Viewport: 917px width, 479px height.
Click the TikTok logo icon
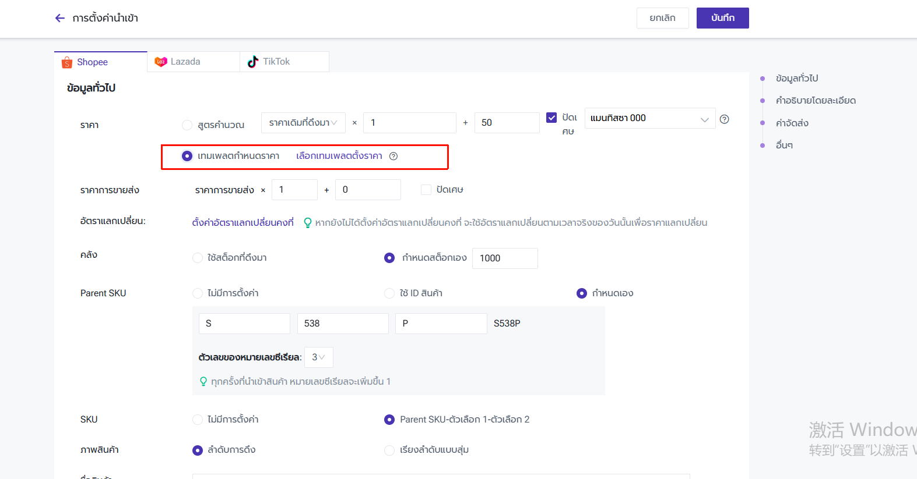click(253, 62)
